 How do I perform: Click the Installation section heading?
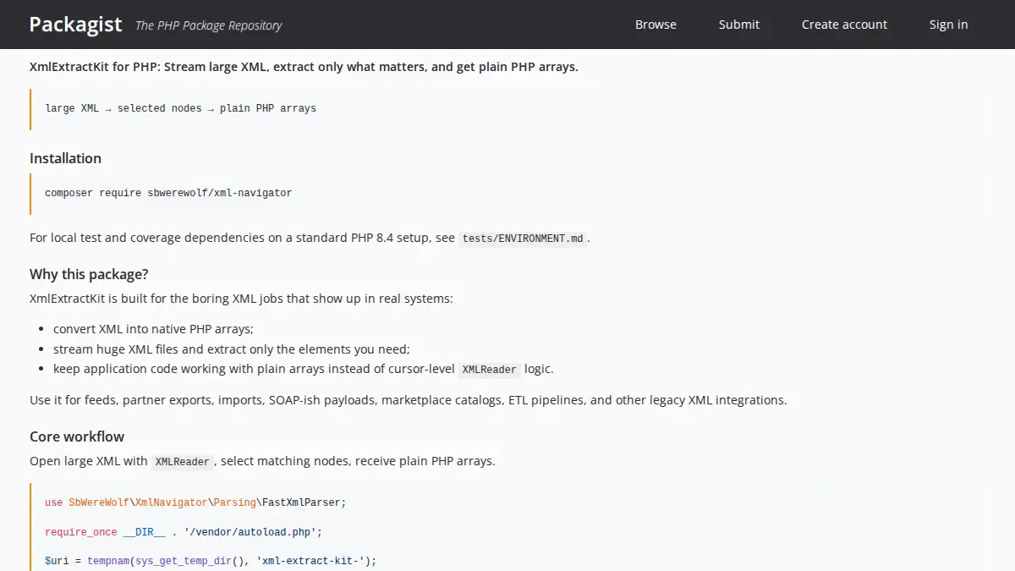pyautogui.click(x=65, y=158)
